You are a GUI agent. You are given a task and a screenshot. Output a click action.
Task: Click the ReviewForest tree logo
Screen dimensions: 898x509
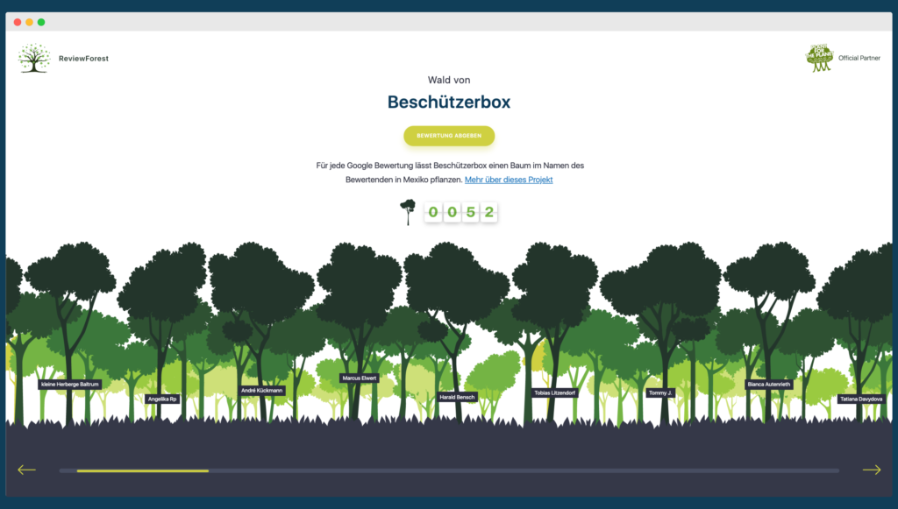[34, 58]
